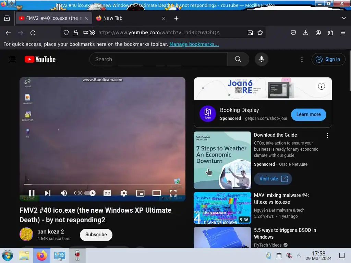Open options menu for Download the Guide ad
Image resolution: width=351 pixels, height=263 pixels.
tap(327, 136)
